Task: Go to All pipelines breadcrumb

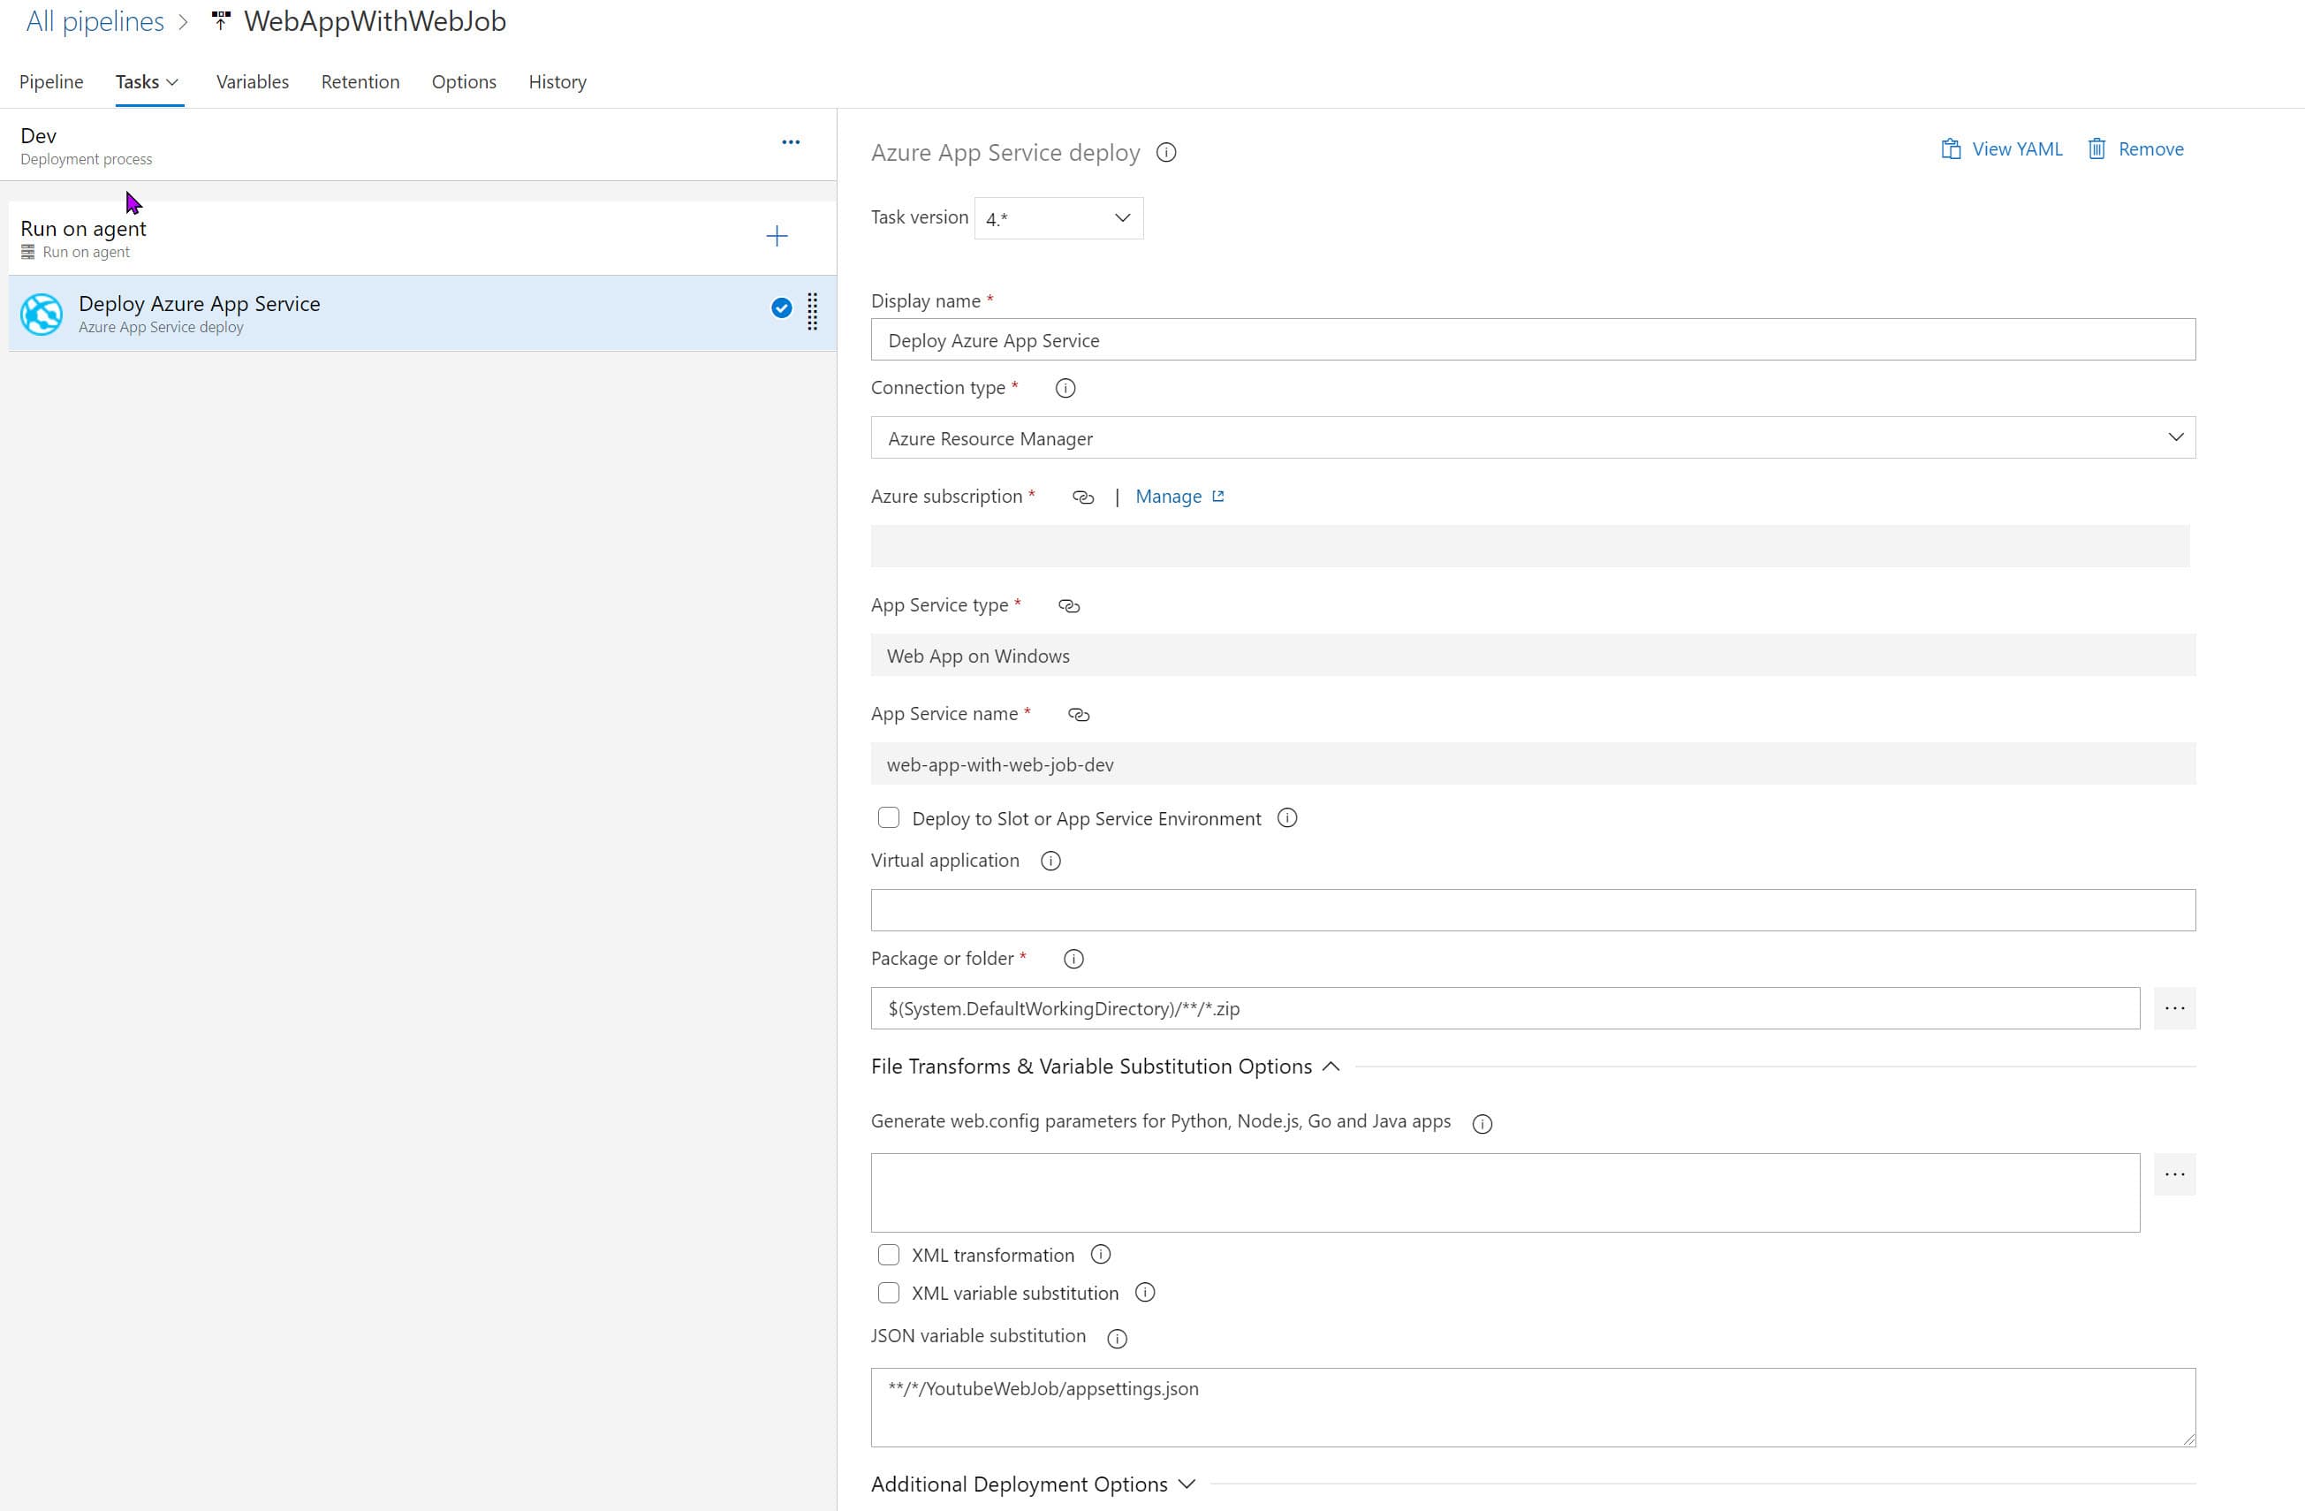Action: (x=95, y=21)
